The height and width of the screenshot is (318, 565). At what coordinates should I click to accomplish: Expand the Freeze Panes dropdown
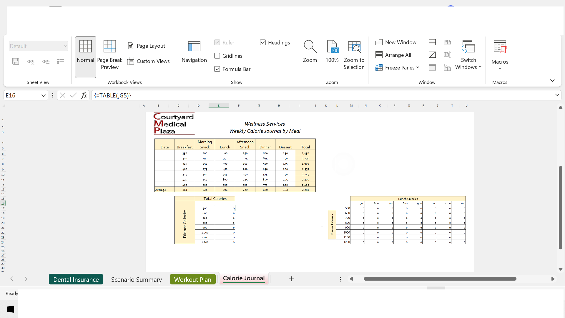point(418,68)
